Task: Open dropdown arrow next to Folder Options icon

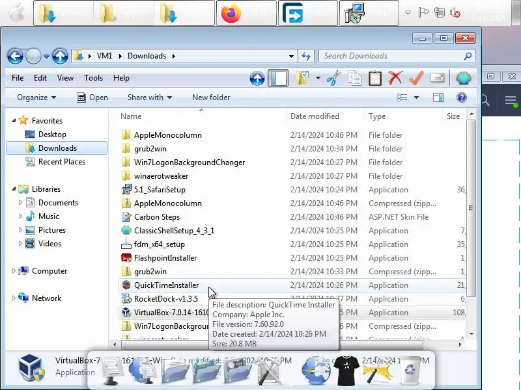Action: coord(318,78)
